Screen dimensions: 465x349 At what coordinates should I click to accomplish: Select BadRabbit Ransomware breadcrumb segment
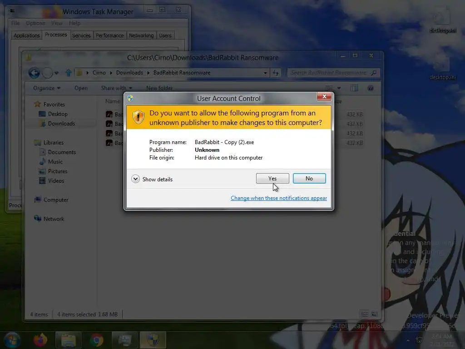[x=182, y=73]
